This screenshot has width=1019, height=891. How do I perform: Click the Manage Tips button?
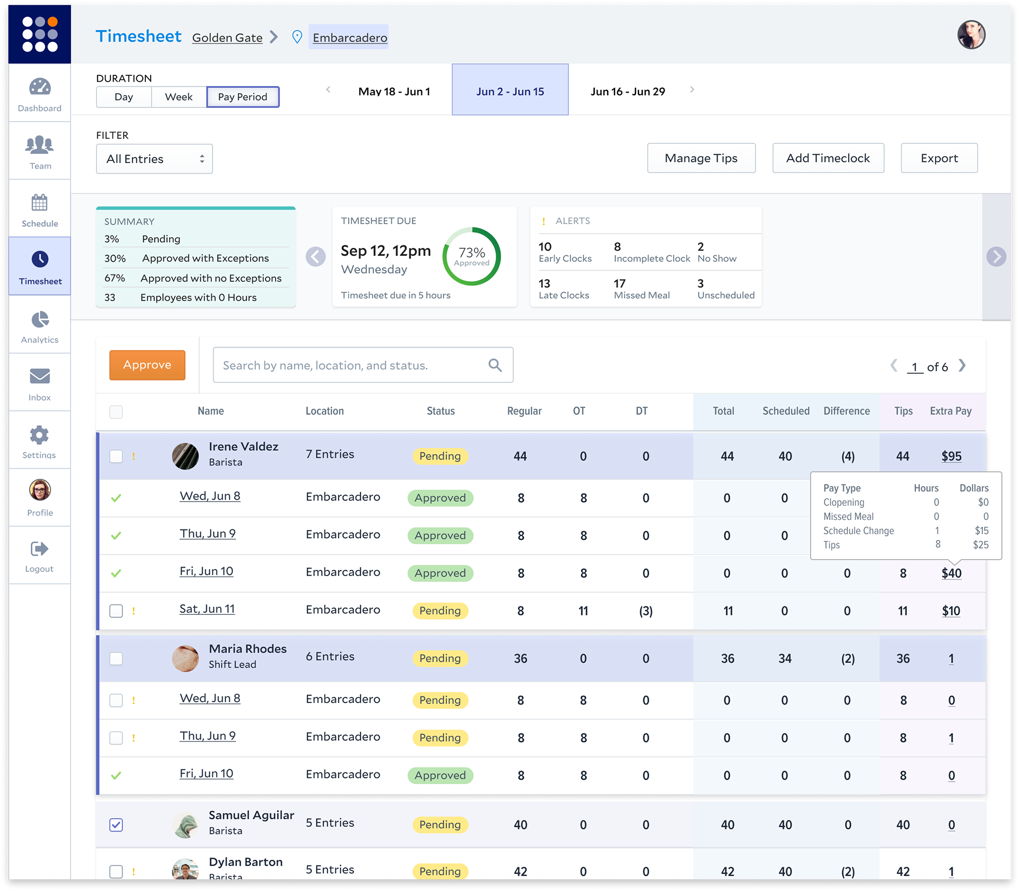coord(701,158)
